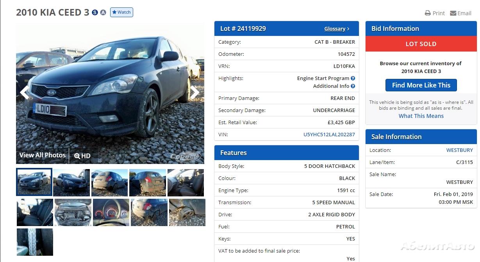The image size is (480, 262).
Task: Open help for Engine Start Program
Action: click(x=353, y=78)
